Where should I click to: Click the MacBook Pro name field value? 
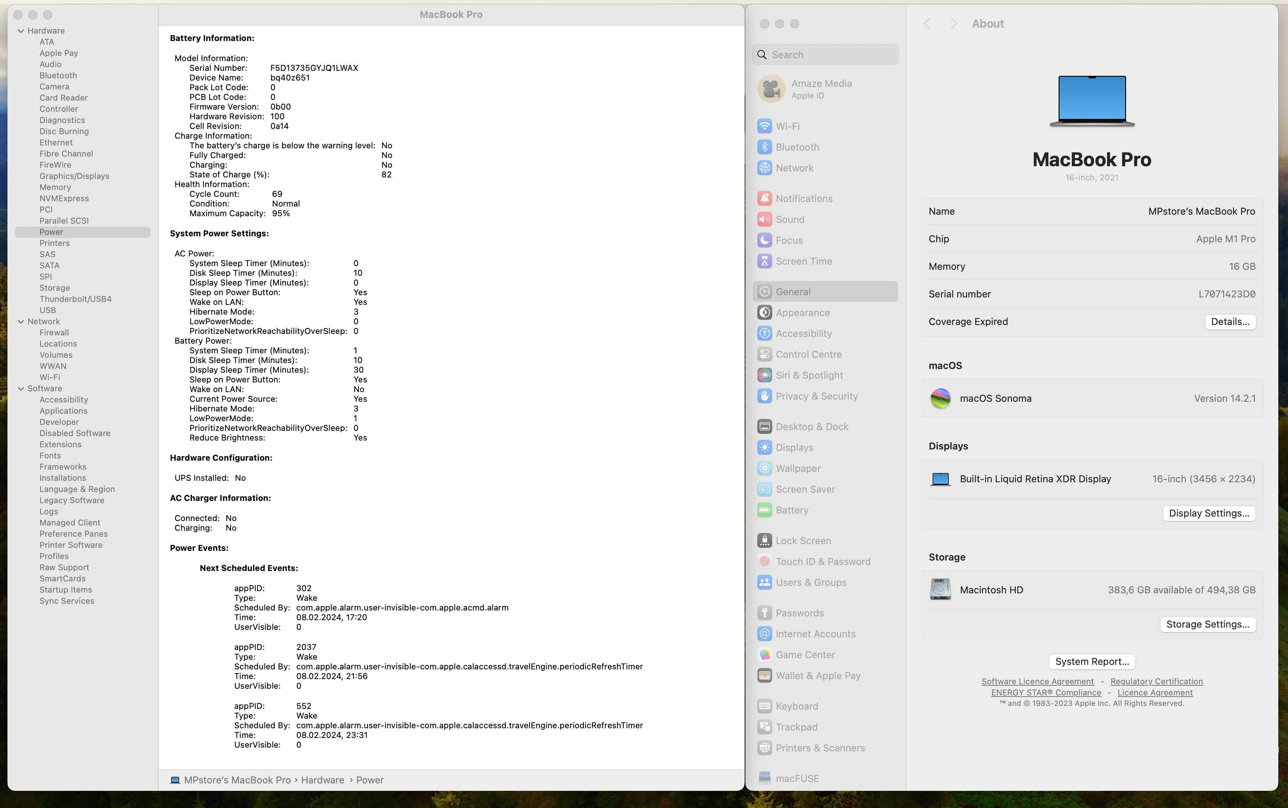click(x=1202, y=212)
